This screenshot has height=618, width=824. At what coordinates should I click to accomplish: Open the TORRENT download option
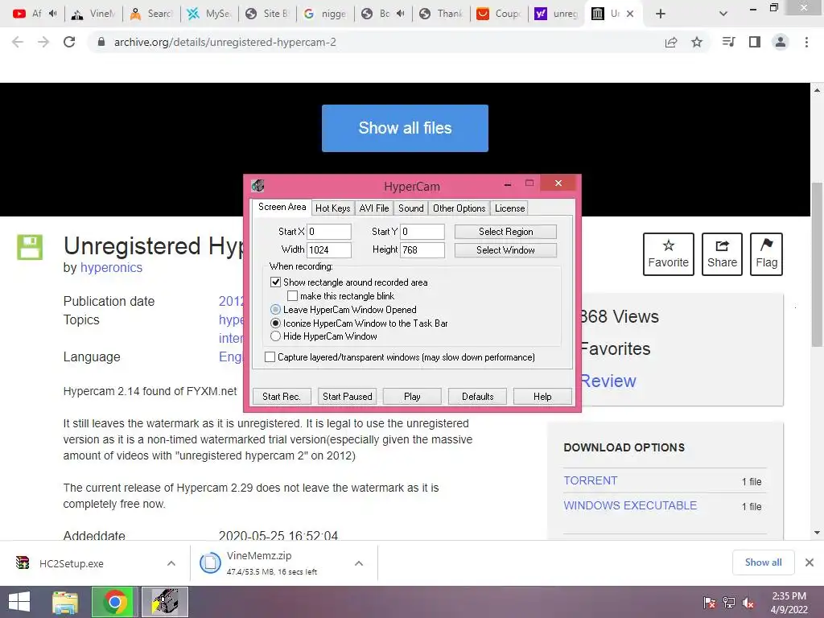click(x=590, y=481)
